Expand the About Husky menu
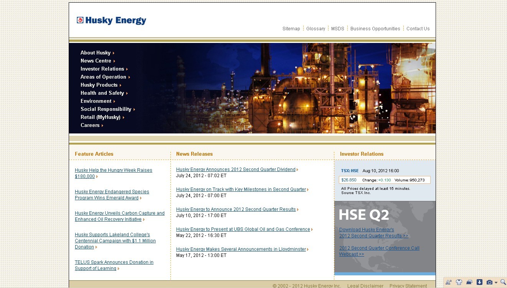507x288 pixels. [96, 53]
